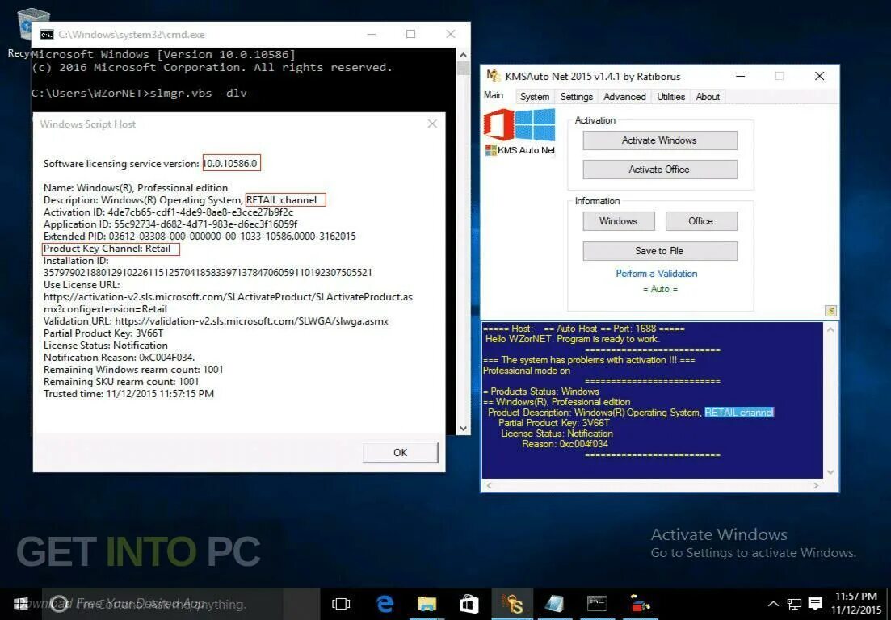Image resolution: width=891 pixels, height=620 pixels.
Task: Click the = Auto = mode label
Action: (x=660, y=289)
